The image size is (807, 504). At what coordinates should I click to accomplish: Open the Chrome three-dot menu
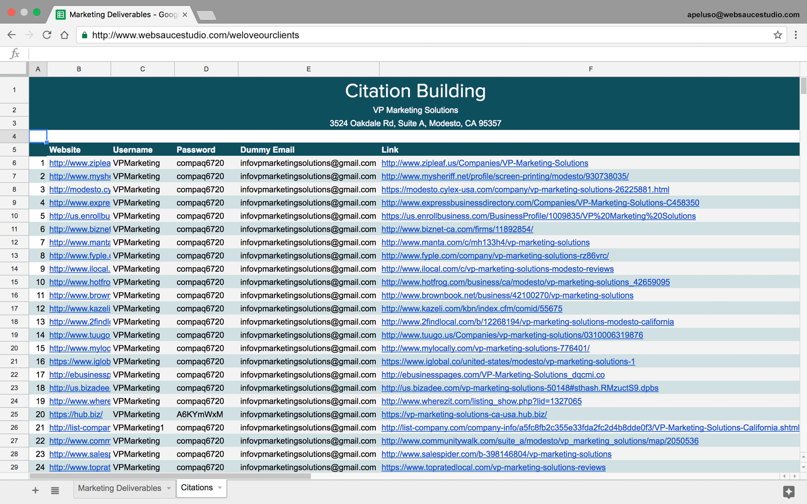[x=796, y=35]
